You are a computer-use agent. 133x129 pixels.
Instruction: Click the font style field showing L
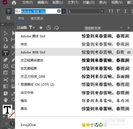[84, 11]
